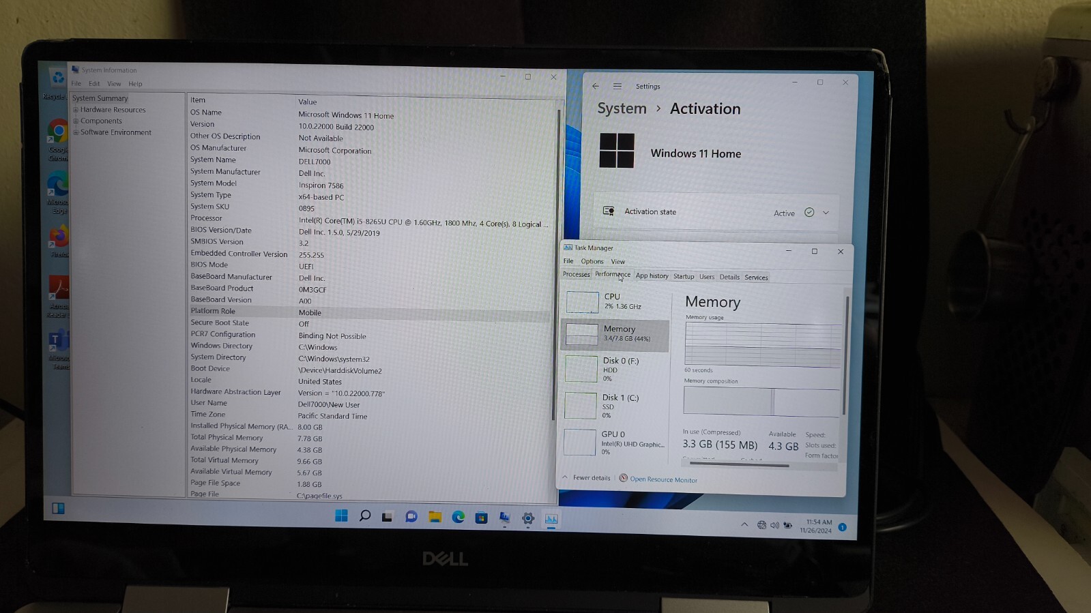Switch to the Processes tab
The width and height of the screenshot is (1091, 613).
577,274
